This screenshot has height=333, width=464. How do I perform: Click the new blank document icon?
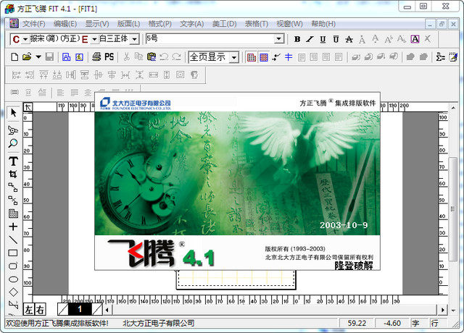[14, 56]
